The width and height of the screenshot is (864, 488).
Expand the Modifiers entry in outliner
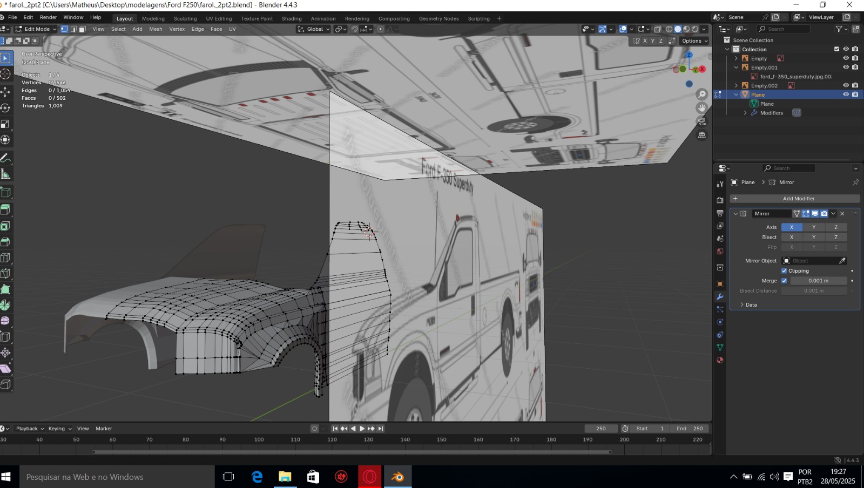[745, 113]
